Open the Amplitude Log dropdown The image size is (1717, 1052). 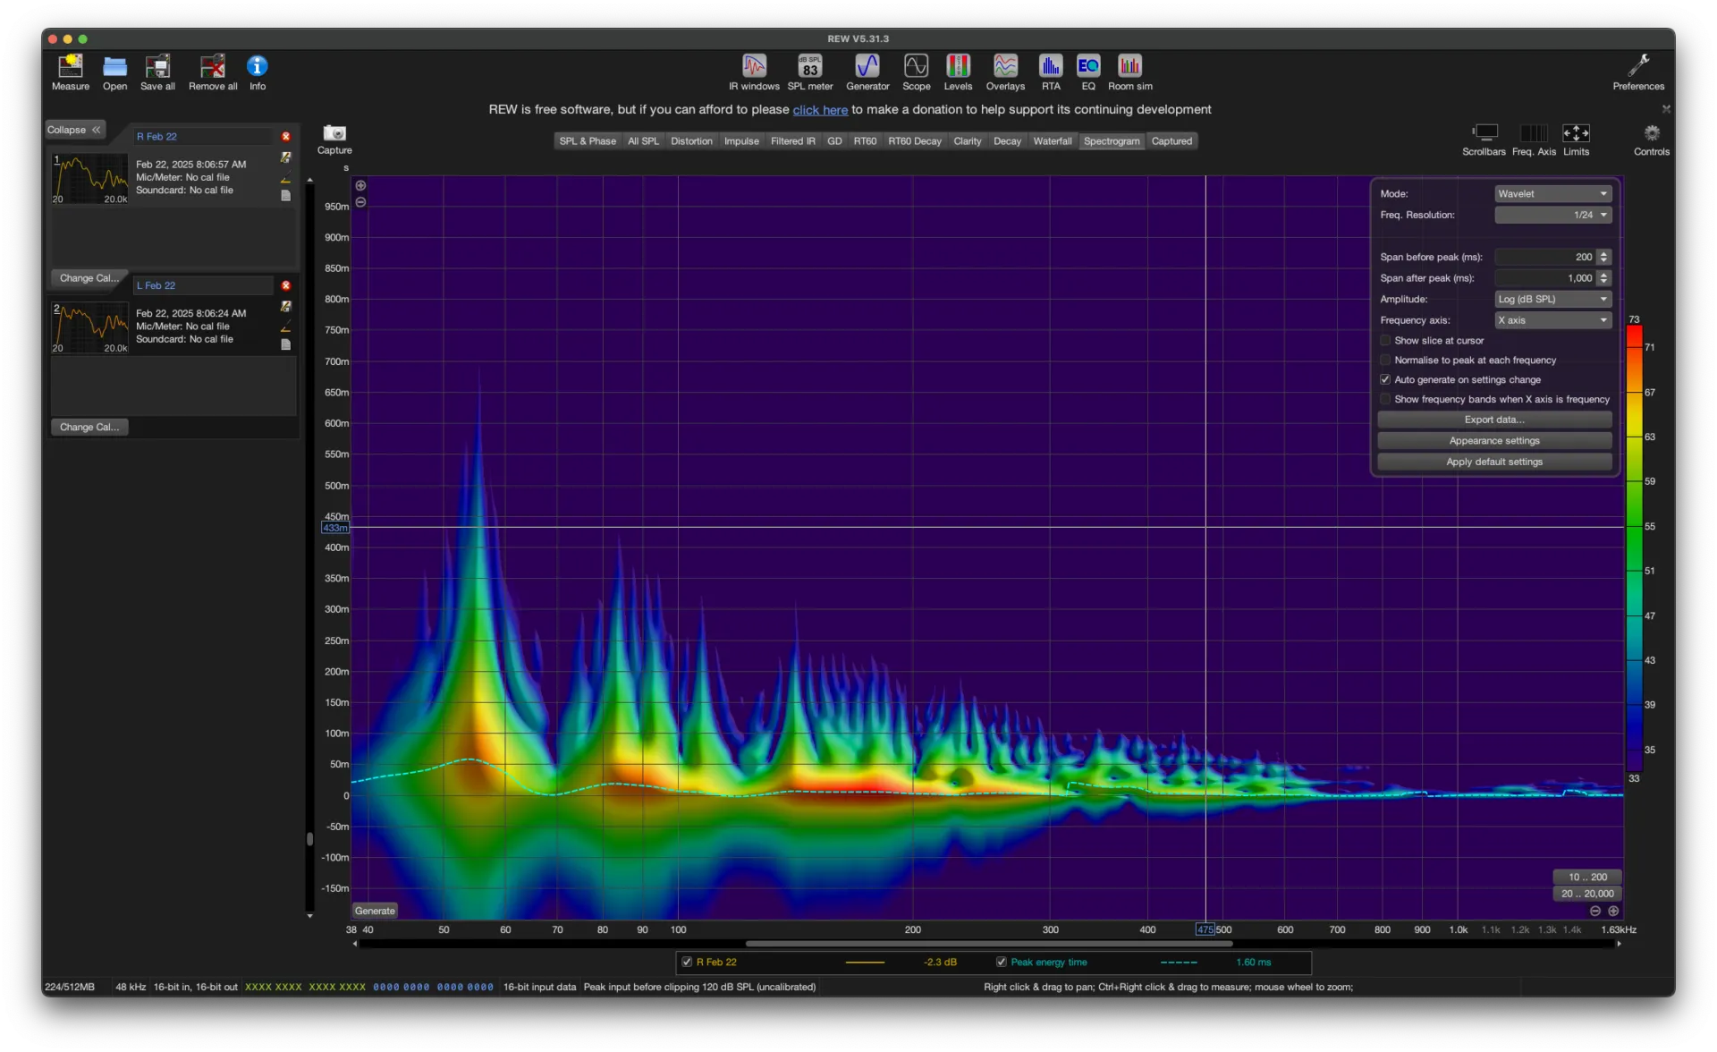pyautogui.click(x=1552, y=300)
